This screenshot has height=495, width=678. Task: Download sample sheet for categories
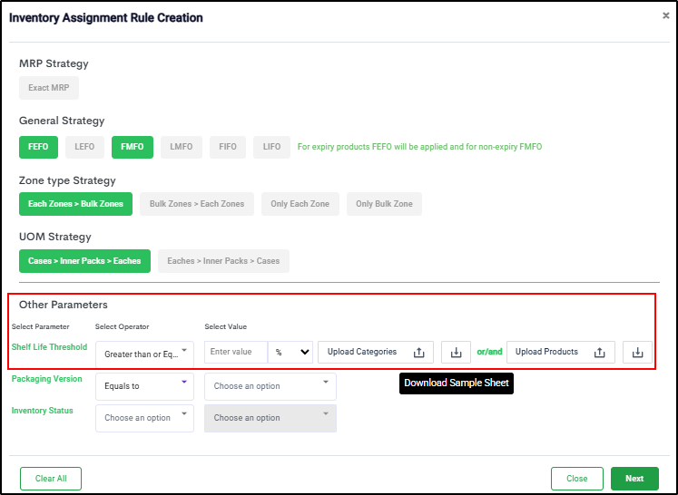tap(456, 353)
